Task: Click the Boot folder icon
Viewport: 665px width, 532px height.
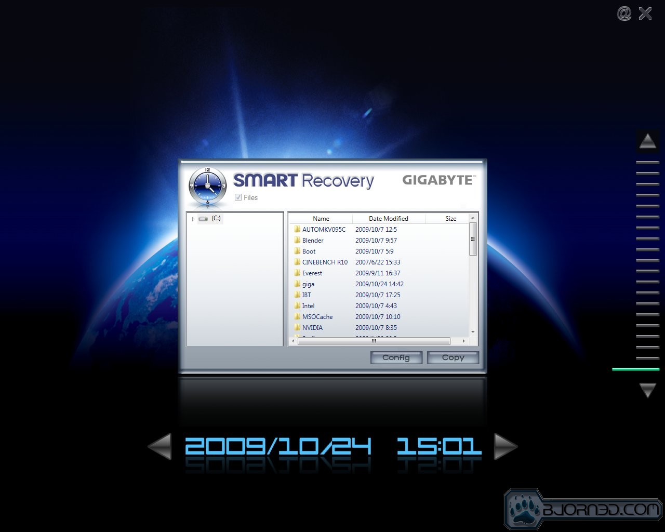Action: point(297,251)
